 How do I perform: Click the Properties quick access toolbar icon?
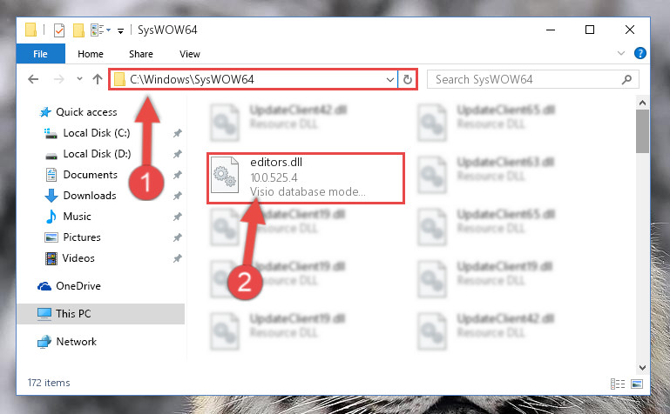pos(59,30)
